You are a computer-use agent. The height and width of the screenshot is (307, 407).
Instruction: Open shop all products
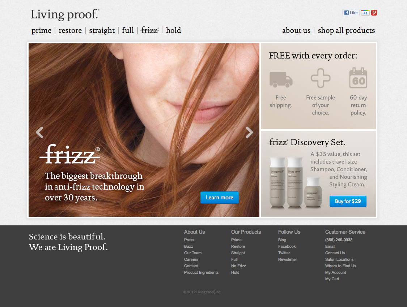[346, 31]
